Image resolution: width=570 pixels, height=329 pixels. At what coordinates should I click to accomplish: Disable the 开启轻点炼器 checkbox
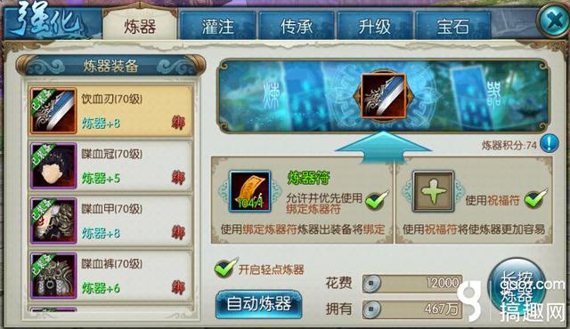pos(225,268)
